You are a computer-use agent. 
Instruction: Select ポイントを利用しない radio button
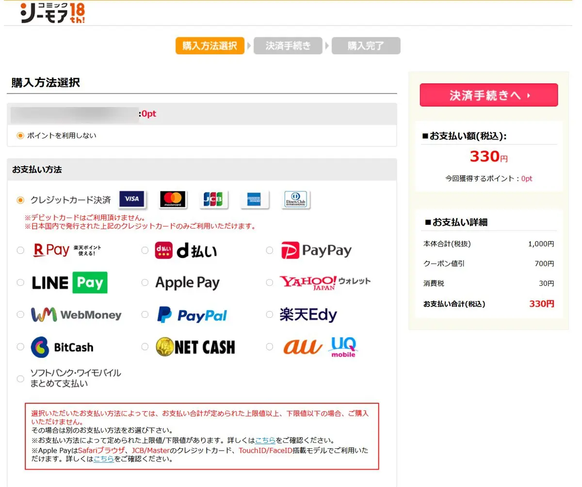click(20, 136)
